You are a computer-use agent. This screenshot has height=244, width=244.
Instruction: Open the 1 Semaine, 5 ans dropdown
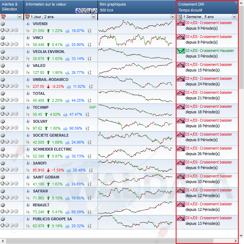click(x=234, y=17)
